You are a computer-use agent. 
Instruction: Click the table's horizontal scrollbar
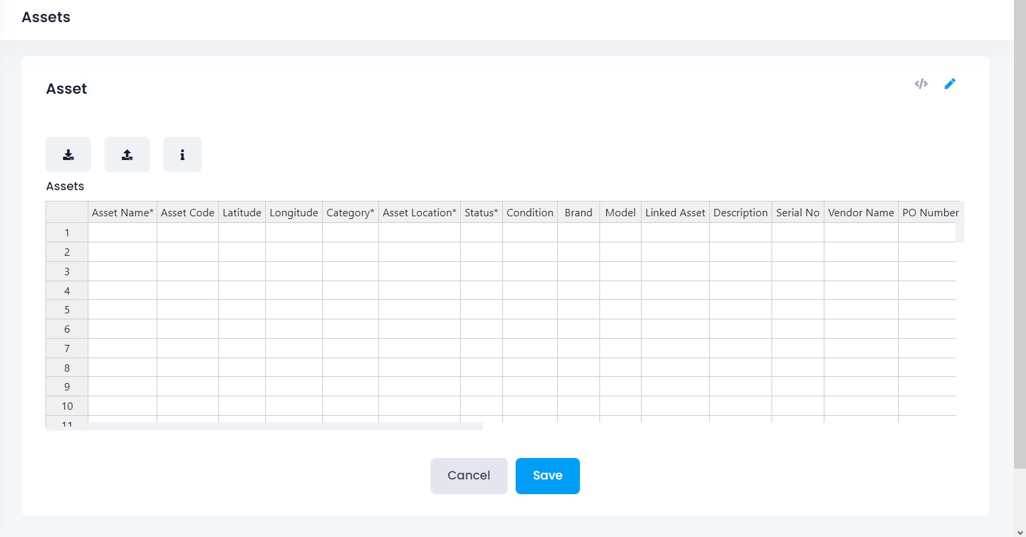[265, 427]
